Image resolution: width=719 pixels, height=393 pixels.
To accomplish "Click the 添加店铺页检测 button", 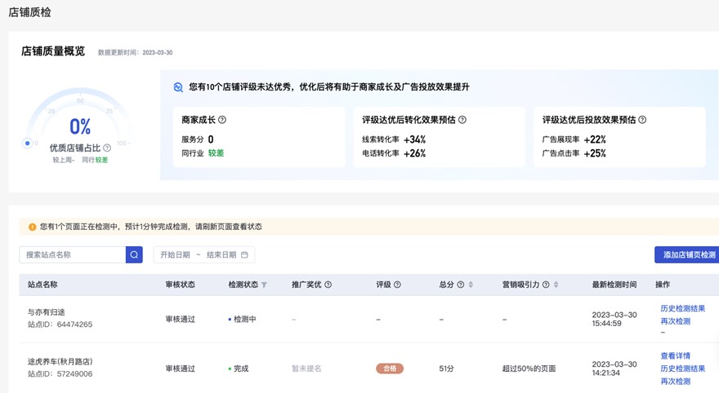I will (688, 255).
